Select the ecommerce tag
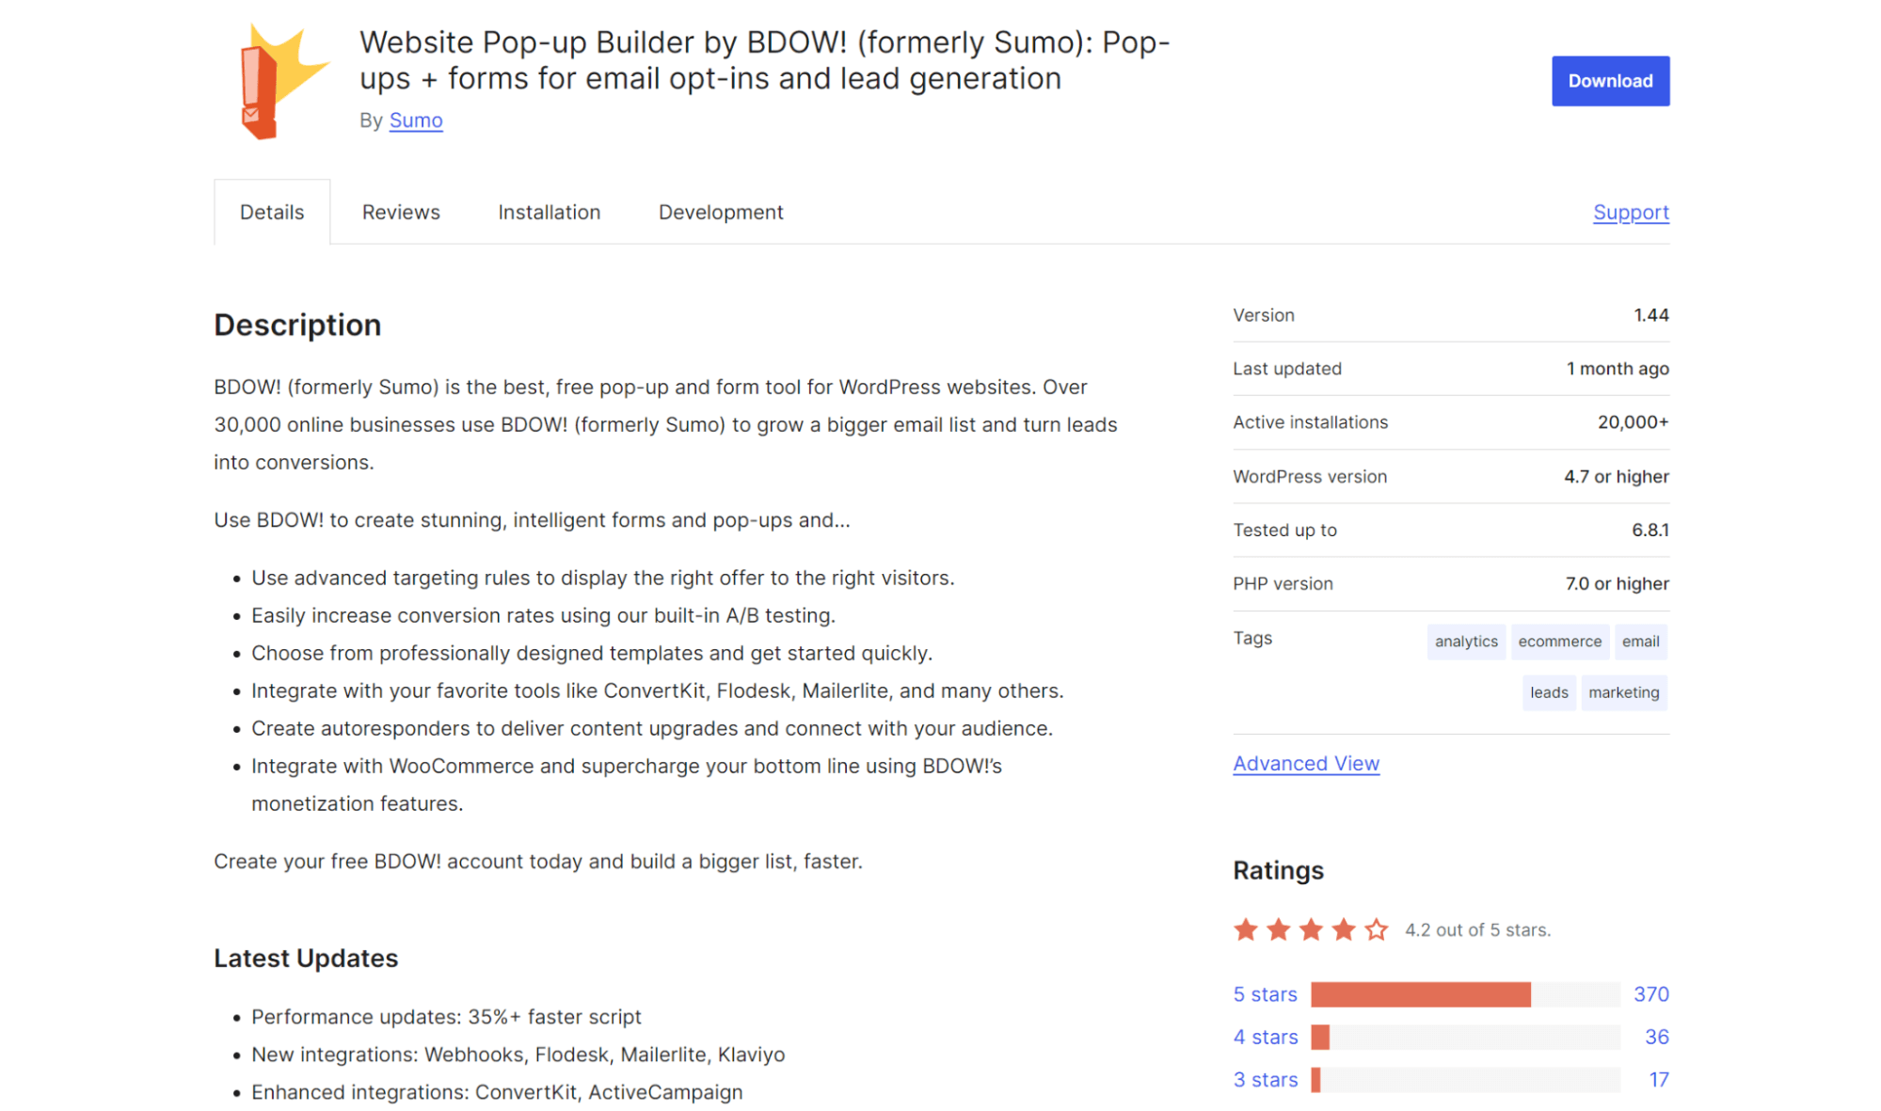The height and width of the screenshot is (1111, 1881). click(x=1559, y=642)
